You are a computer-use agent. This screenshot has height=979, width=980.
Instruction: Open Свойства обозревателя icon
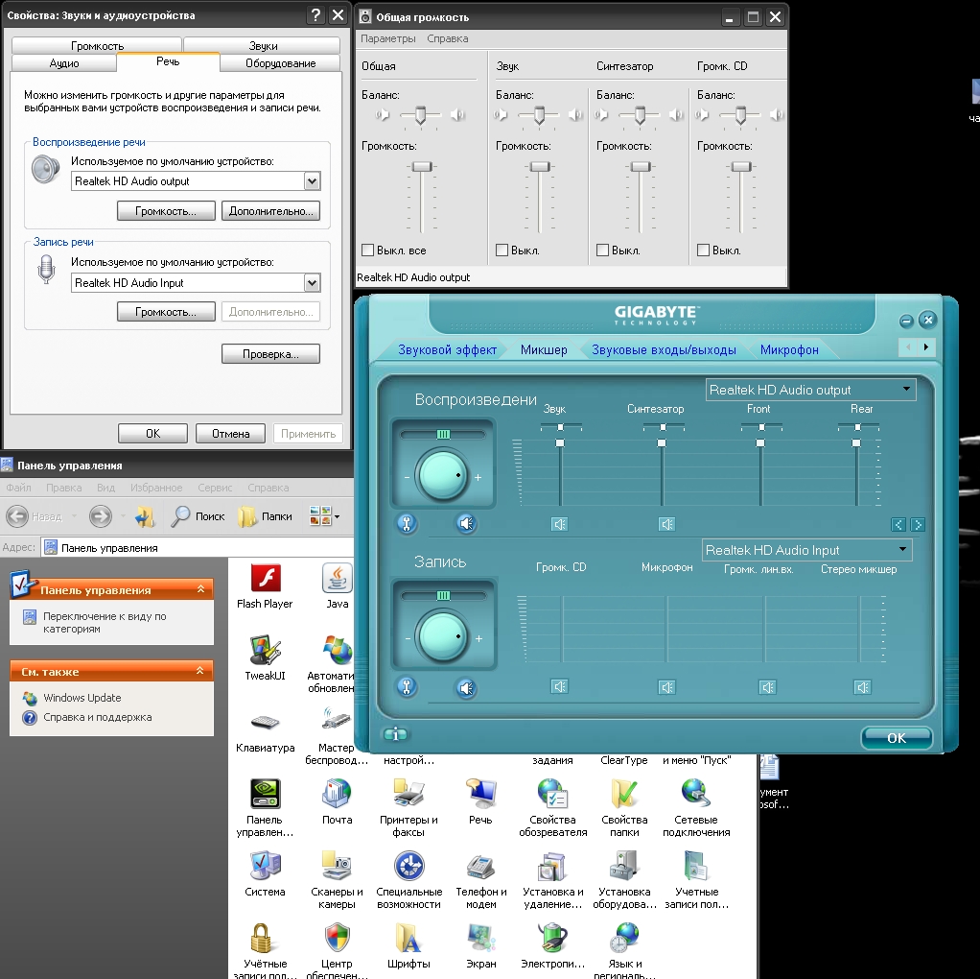pos(552,794)
